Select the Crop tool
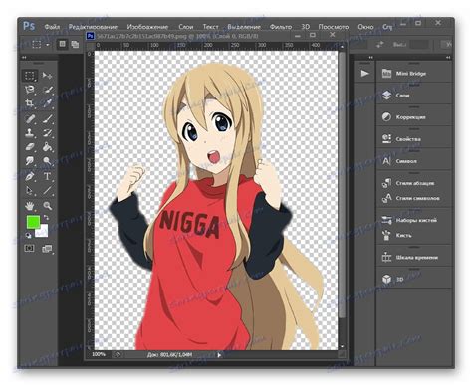472x386 pixels. tap(30, 103)
